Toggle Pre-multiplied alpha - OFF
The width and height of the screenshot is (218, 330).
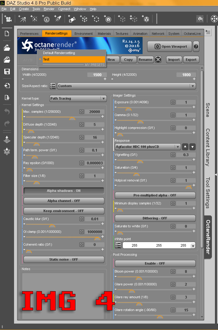[155, 195]
